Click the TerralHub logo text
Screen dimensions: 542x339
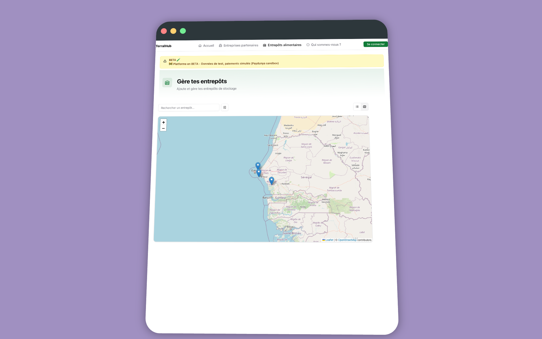163,46
